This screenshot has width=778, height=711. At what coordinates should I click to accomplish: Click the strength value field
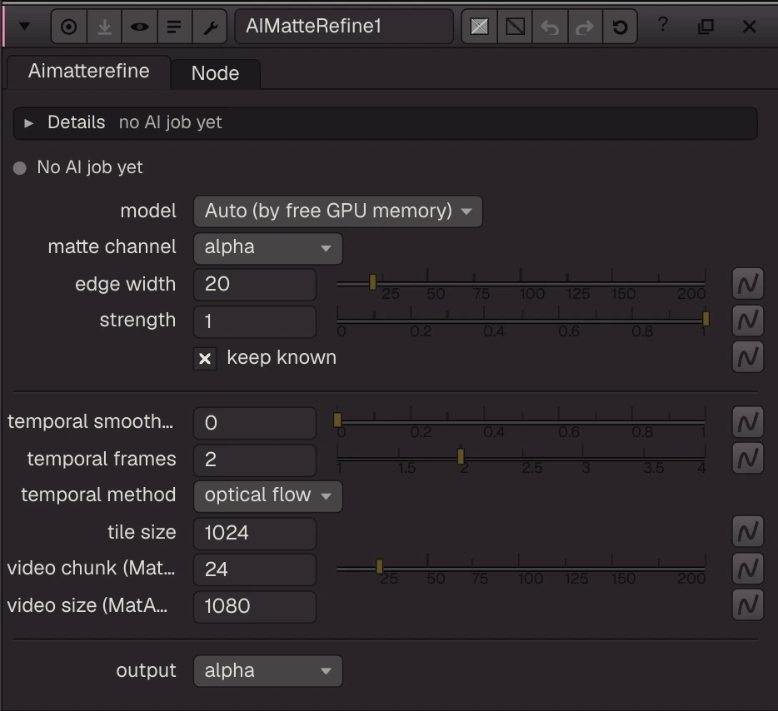(x=255, y=321)
